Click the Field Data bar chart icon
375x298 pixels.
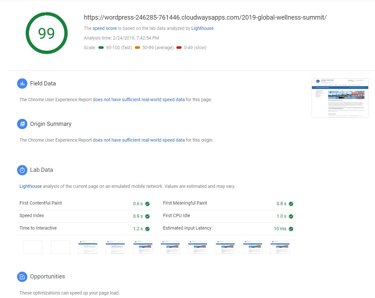point(22,83)
